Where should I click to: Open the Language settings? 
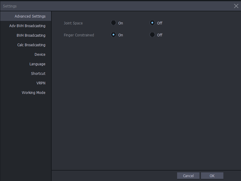[x=26, y=64]
